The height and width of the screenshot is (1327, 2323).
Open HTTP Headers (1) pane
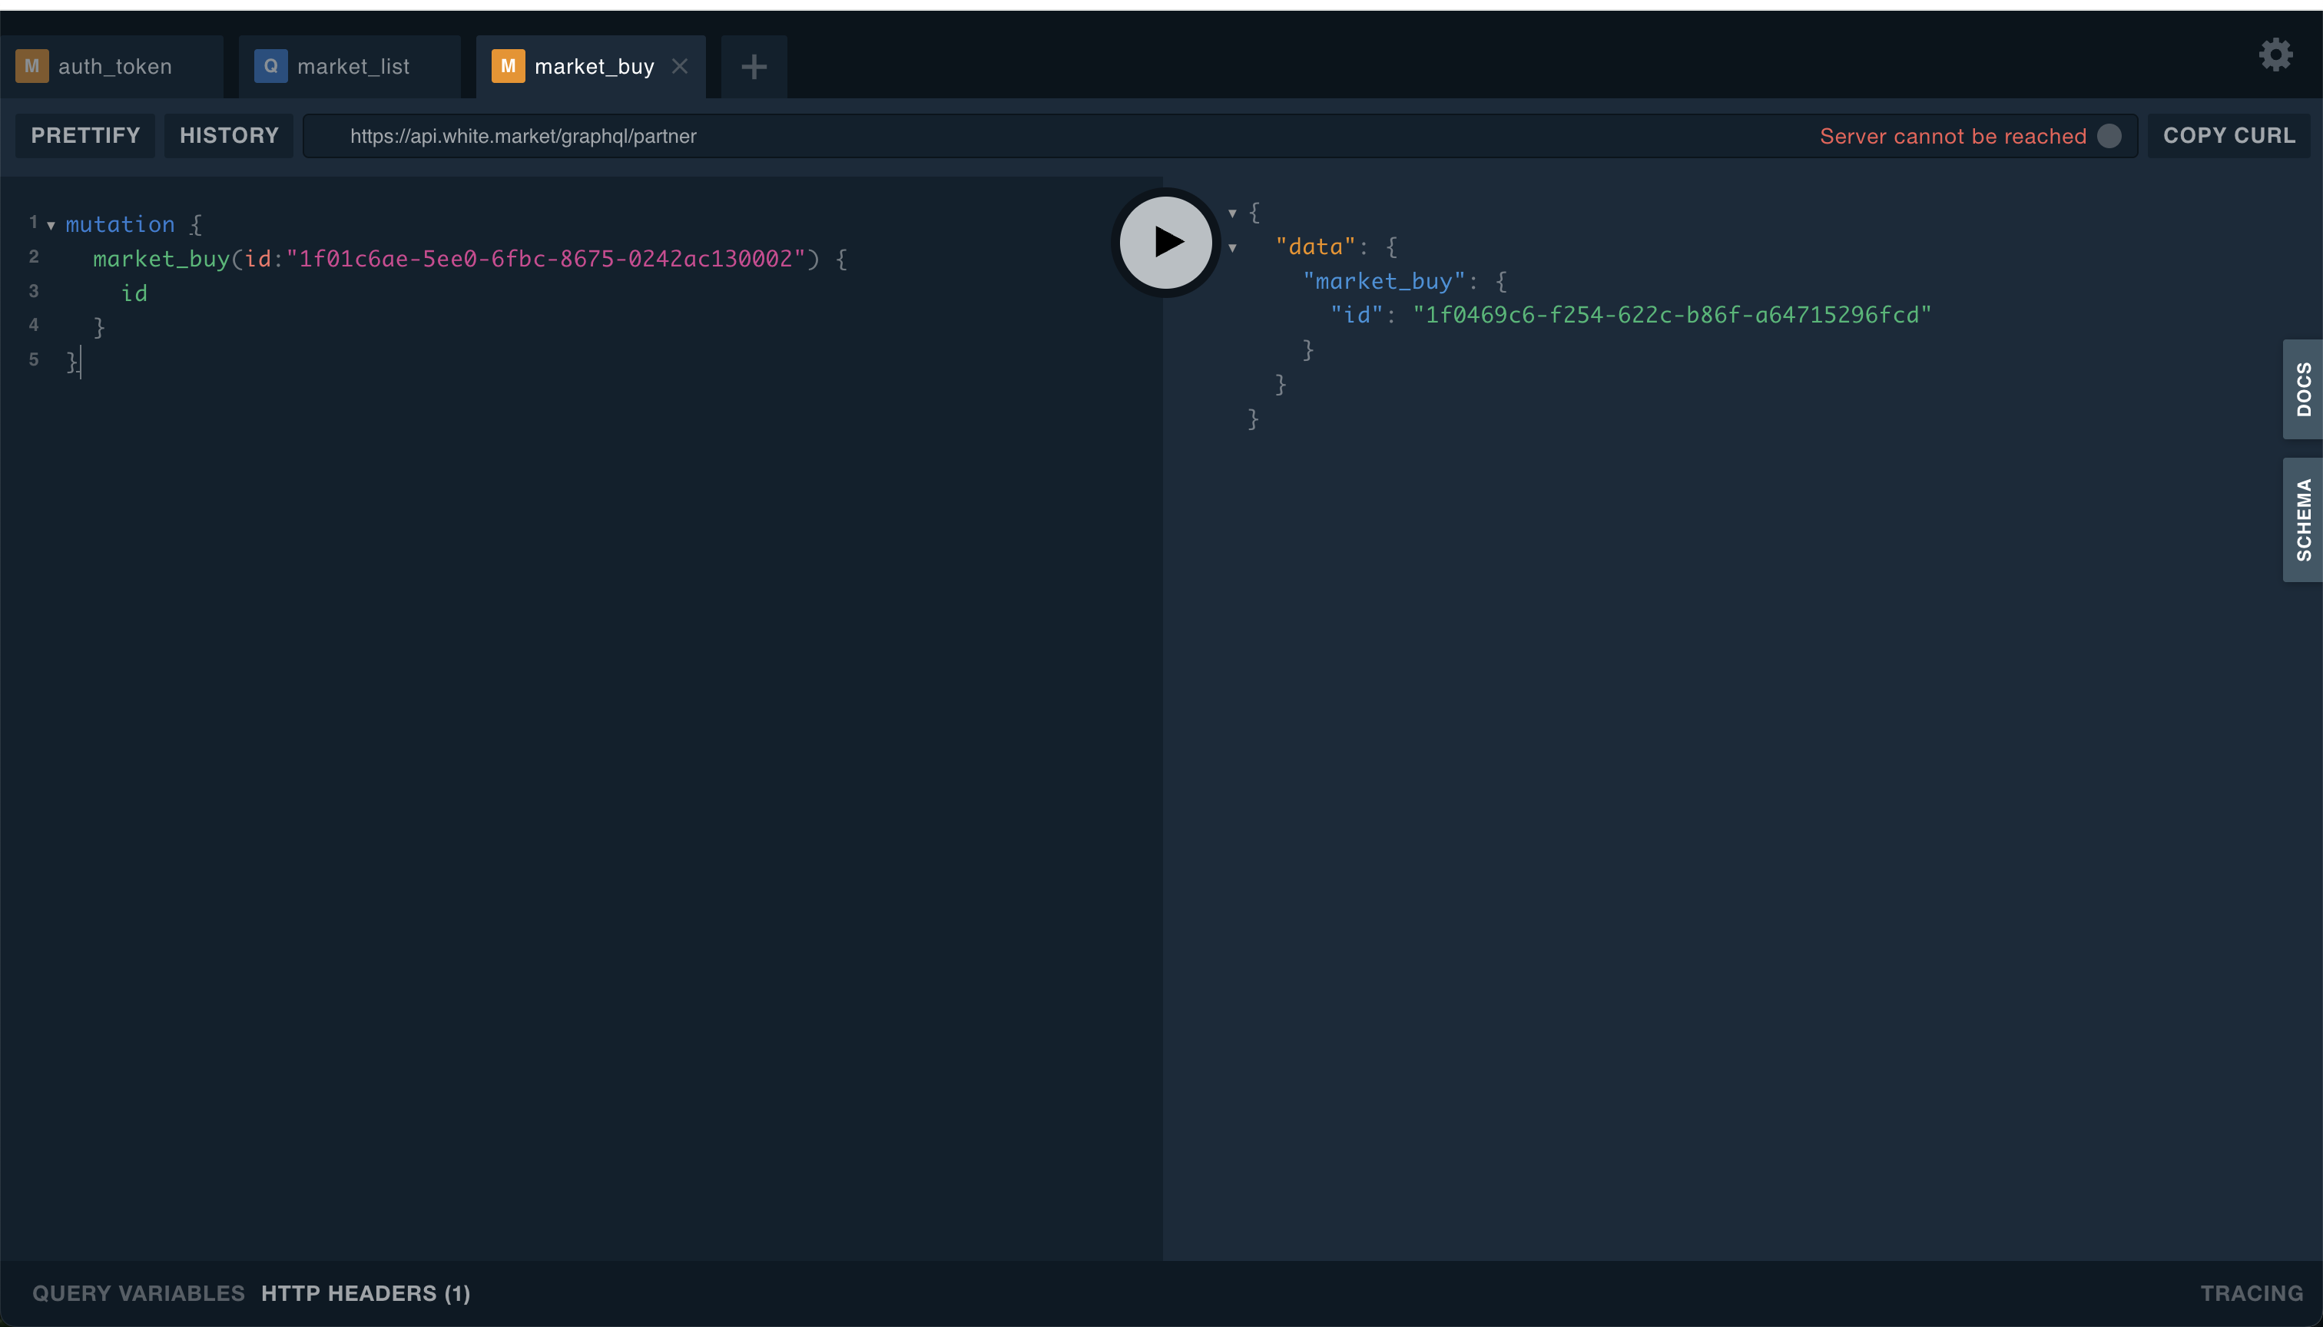click(x=366, y=1293)
